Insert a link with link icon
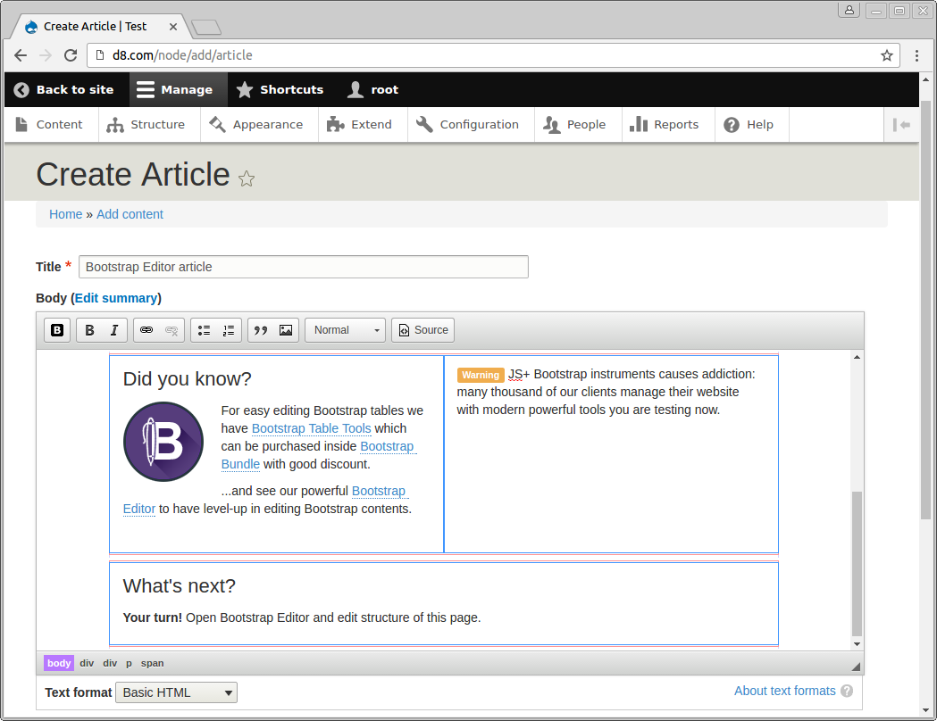 click(x=146, y=330)
